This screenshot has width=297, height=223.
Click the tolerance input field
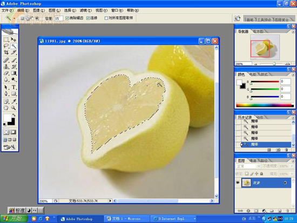(x=58, y=18)
